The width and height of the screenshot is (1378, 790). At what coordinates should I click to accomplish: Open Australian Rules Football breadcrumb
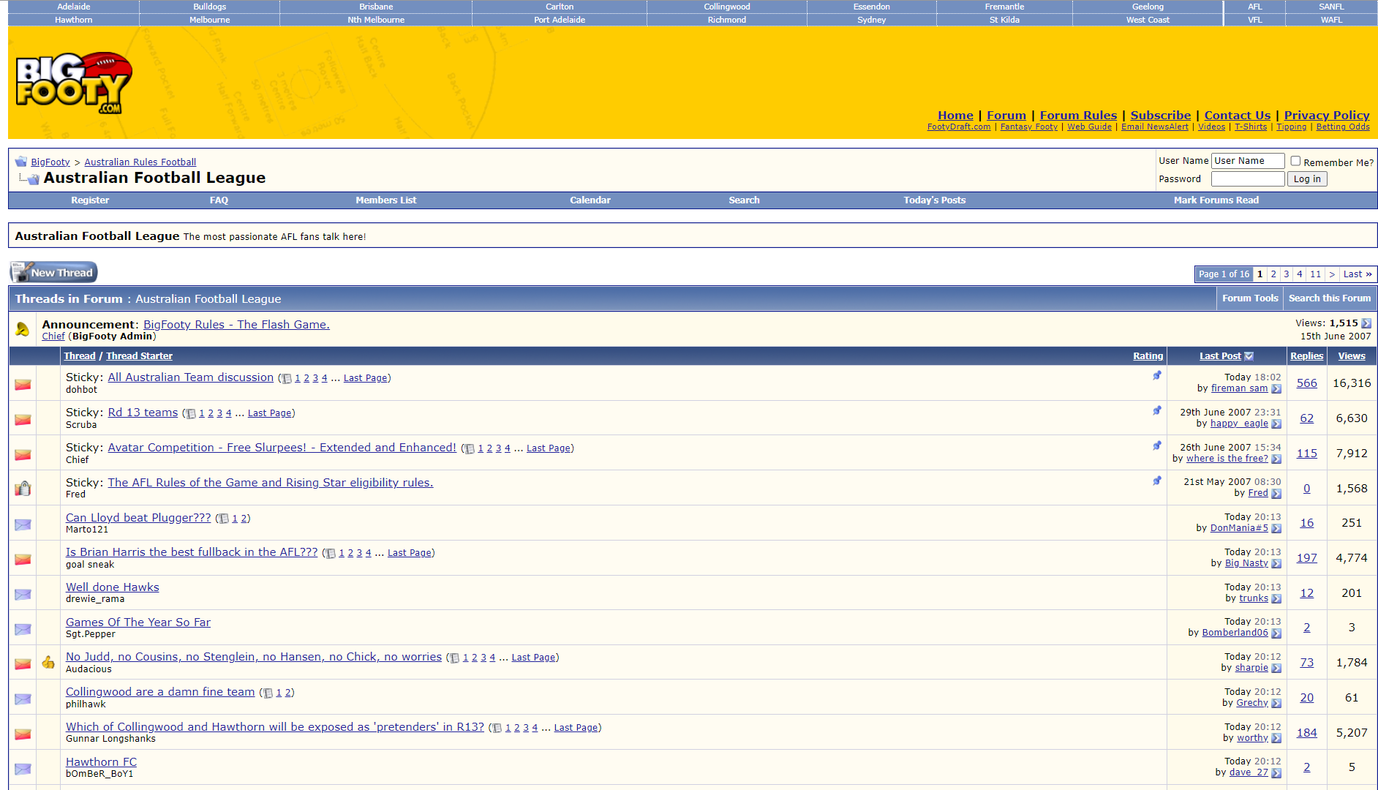click(140, 162)
